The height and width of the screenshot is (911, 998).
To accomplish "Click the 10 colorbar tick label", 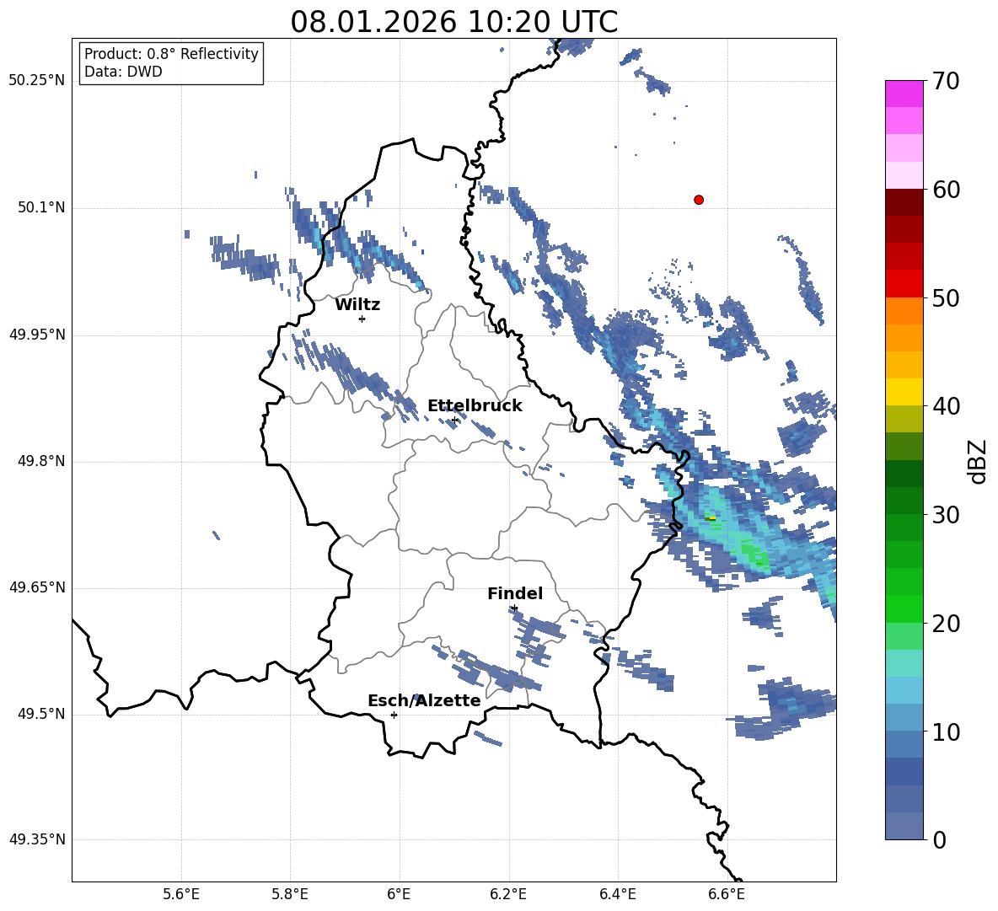I will (x=946, y=731).
